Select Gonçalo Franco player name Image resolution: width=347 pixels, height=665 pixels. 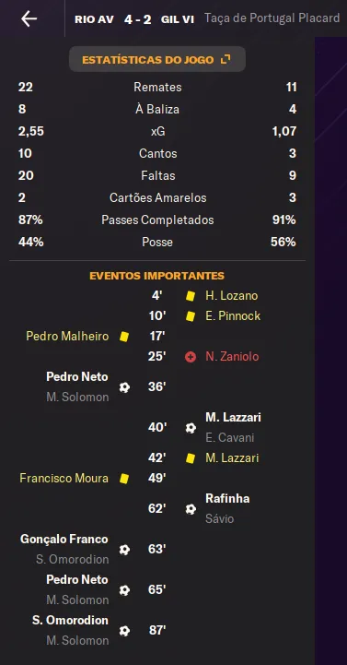click(64, 539)
